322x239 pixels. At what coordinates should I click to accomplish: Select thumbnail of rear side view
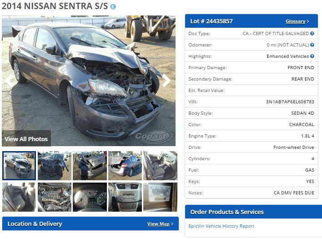click(x=125, y=166)
